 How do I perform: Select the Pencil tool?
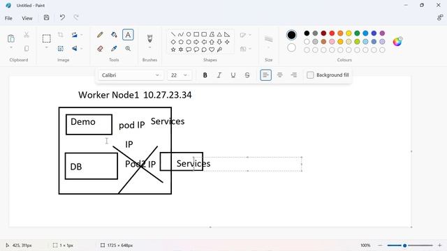point(100,35)
